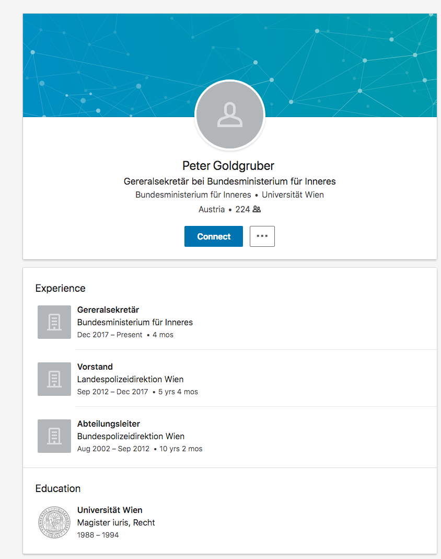Viewport: 441px width, 559px height.
Task: Open the Vorstand company building icon
Action: 54,379
